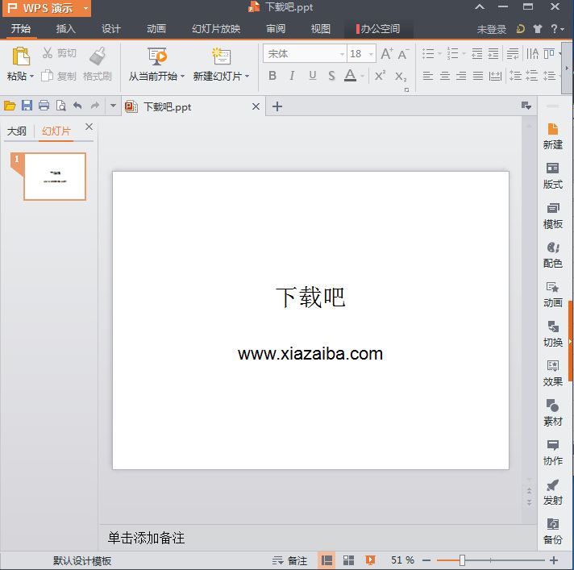Open the 插入 ribbon tab

pyautogui.click(x=65, y=28)
